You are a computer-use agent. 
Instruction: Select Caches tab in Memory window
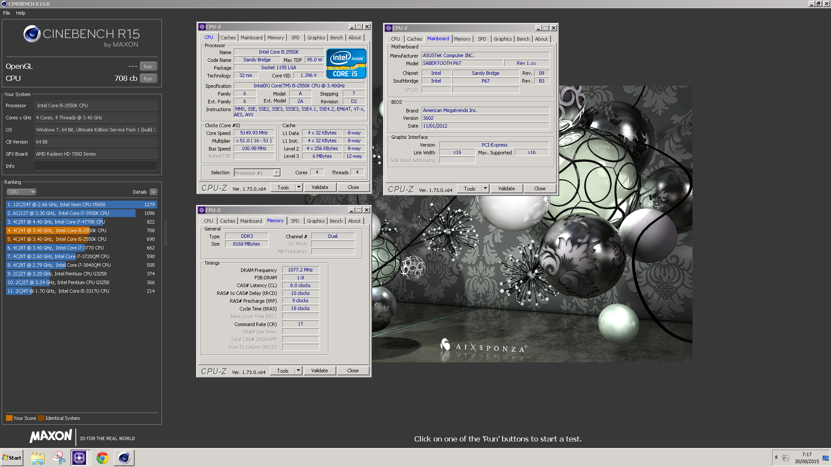click(228, 221)
